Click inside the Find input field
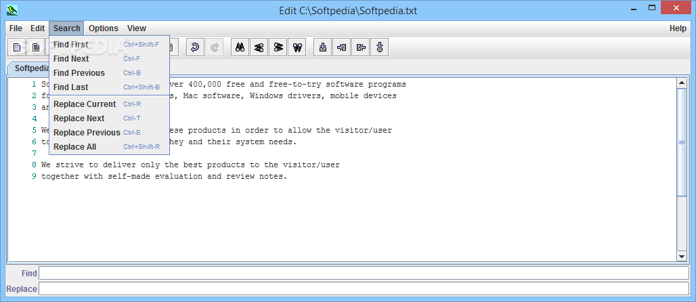The image size is (696, 302). point(364,273)
